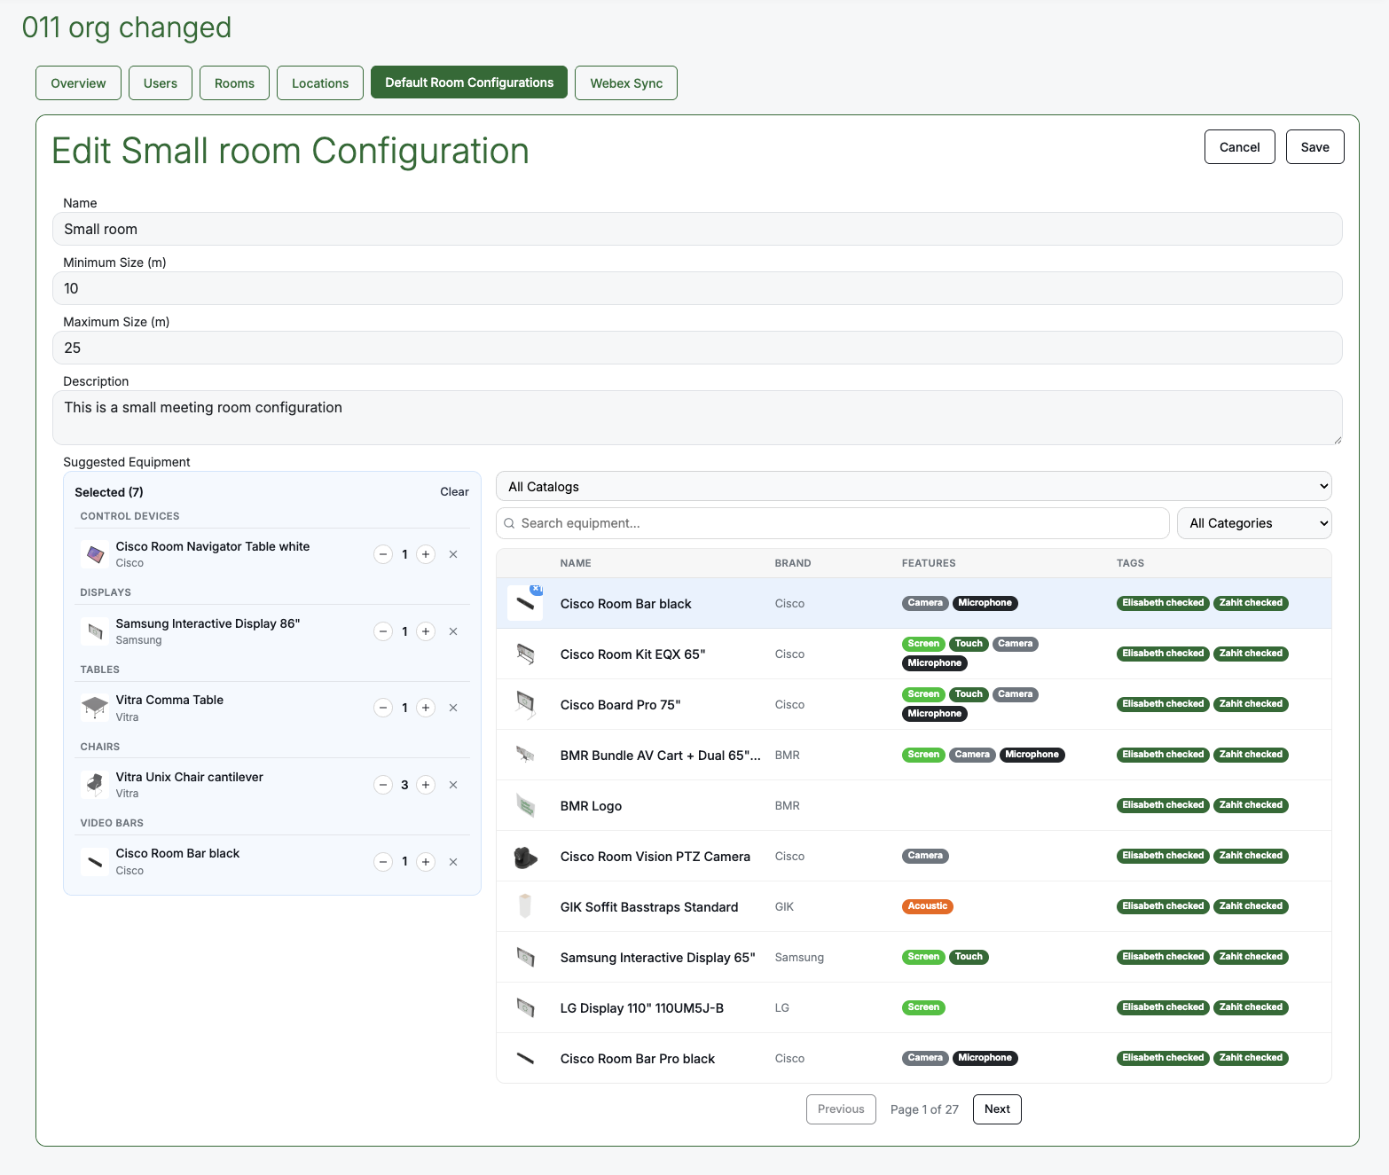Click the Vitra Comma Table thumbnail
This screenshot has width=1389, height=1175.
[95, 708]
